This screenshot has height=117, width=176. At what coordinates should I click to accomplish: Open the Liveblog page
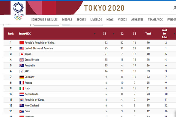tap(96, 20)
